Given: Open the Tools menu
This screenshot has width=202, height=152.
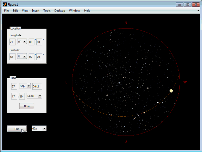Looking at the screenshot, I should pos(47,11).
